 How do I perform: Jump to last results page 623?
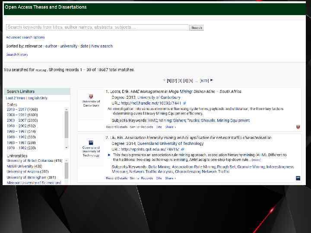pyautogui.click(x=204, y=81)
